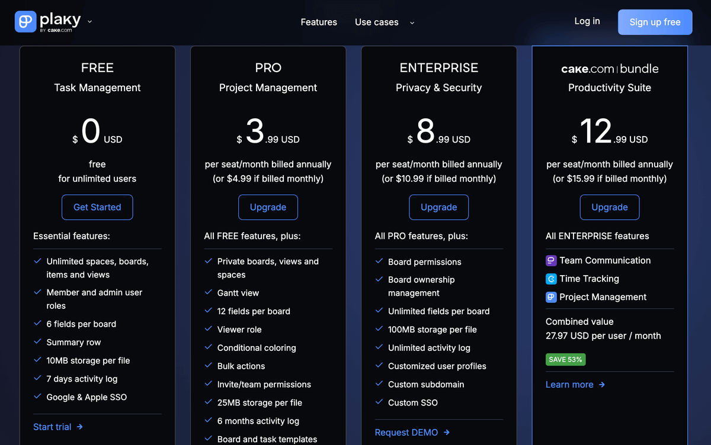Click the green SAVE 53% badge
Image resolution: width=711 pixels, height=445 pixels.
click(x=565, y=359)
